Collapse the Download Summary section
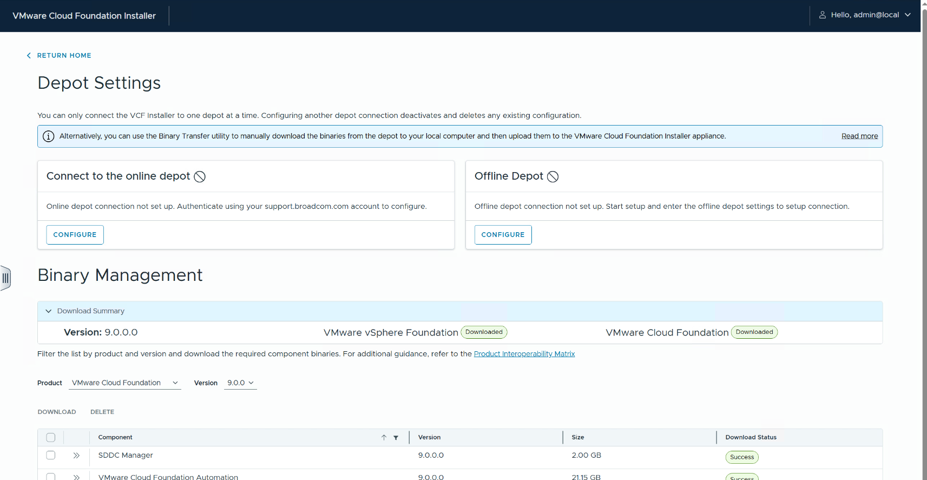 48,311
